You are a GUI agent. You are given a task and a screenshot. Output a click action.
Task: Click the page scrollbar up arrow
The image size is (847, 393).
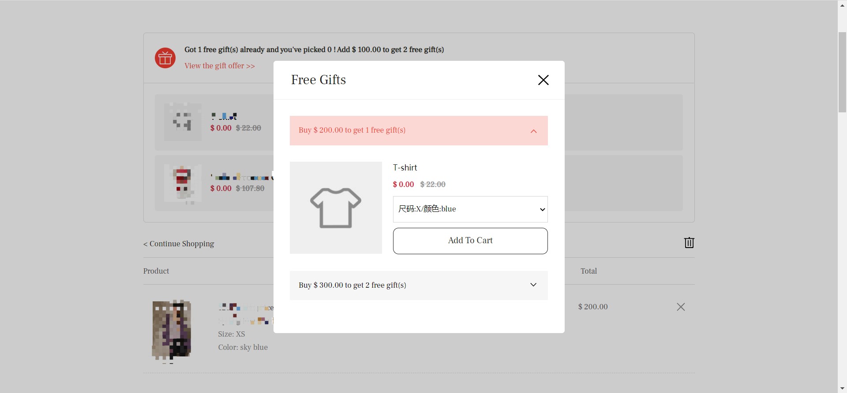coord(842,4)
